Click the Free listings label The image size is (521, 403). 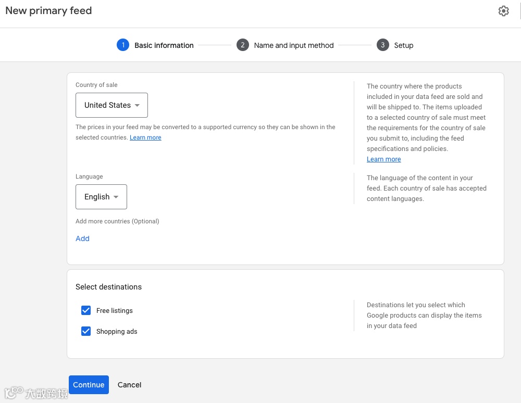[x=115, y=311]
